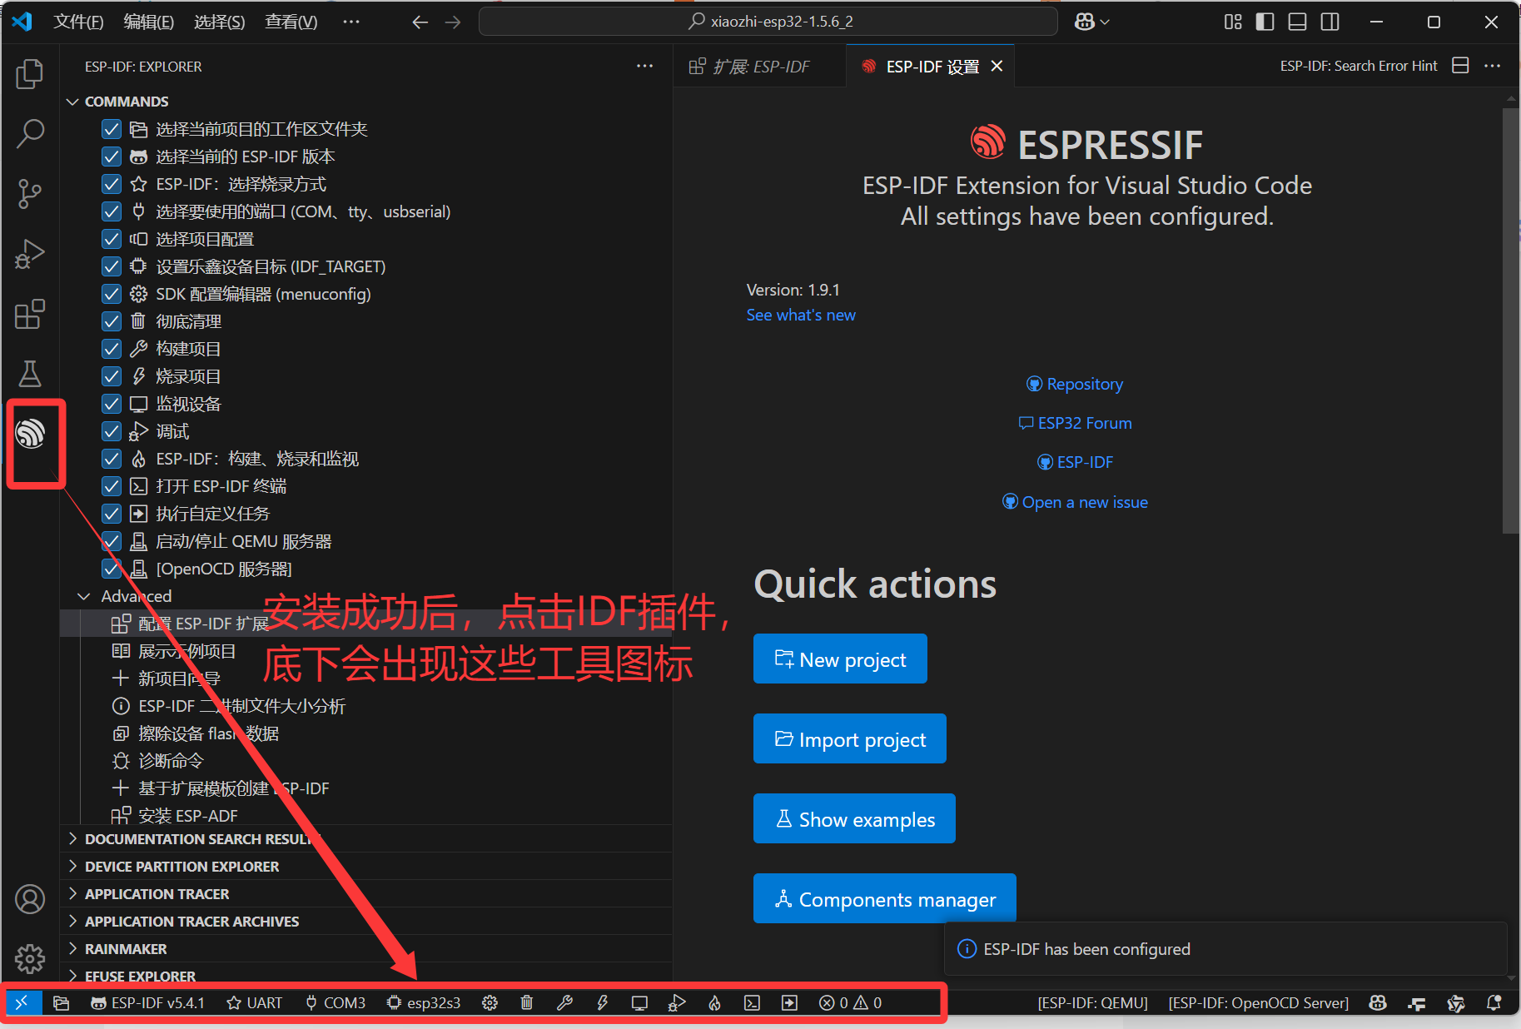This screenshot has width=1521, height=1029.
Task: Open the Manage gear in the activity bar
Action: (x=30, y=959)
